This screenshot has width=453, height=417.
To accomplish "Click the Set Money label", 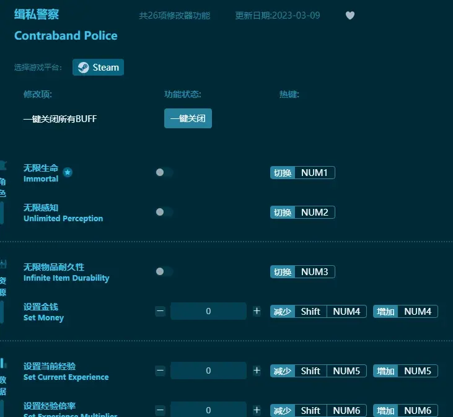I will (43, 318).
